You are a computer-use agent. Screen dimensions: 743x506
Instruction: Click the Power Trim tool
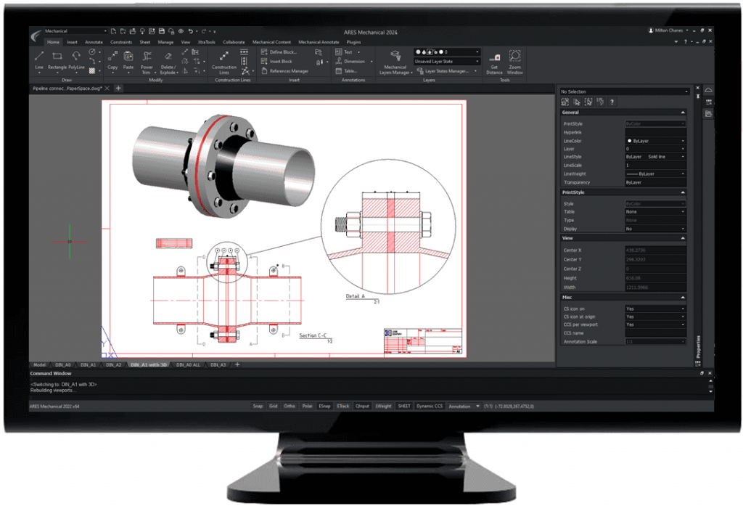(147, 60)
